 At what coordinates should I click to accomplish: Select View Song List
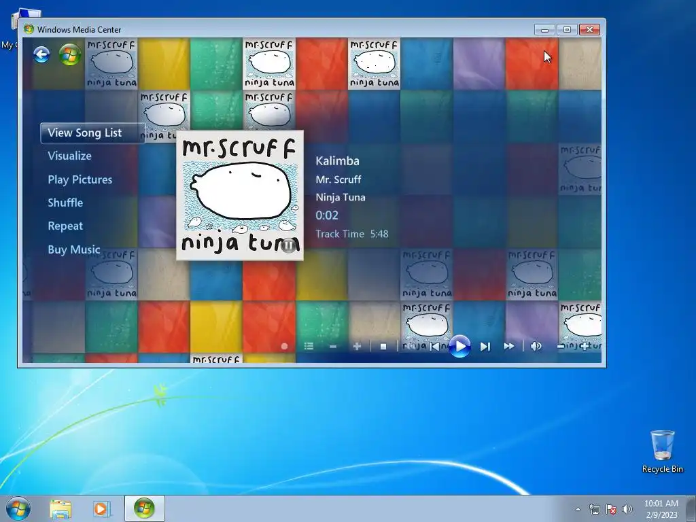(x=92, y=133)
